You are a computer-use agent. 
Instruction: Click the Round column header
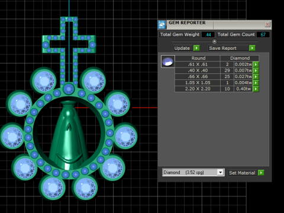[198, 58]
